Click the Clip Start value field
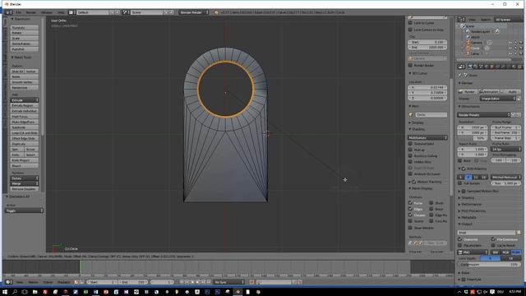The width and height of the screenshot is (526, 296). pyautogui.click(x=427, y=42)
